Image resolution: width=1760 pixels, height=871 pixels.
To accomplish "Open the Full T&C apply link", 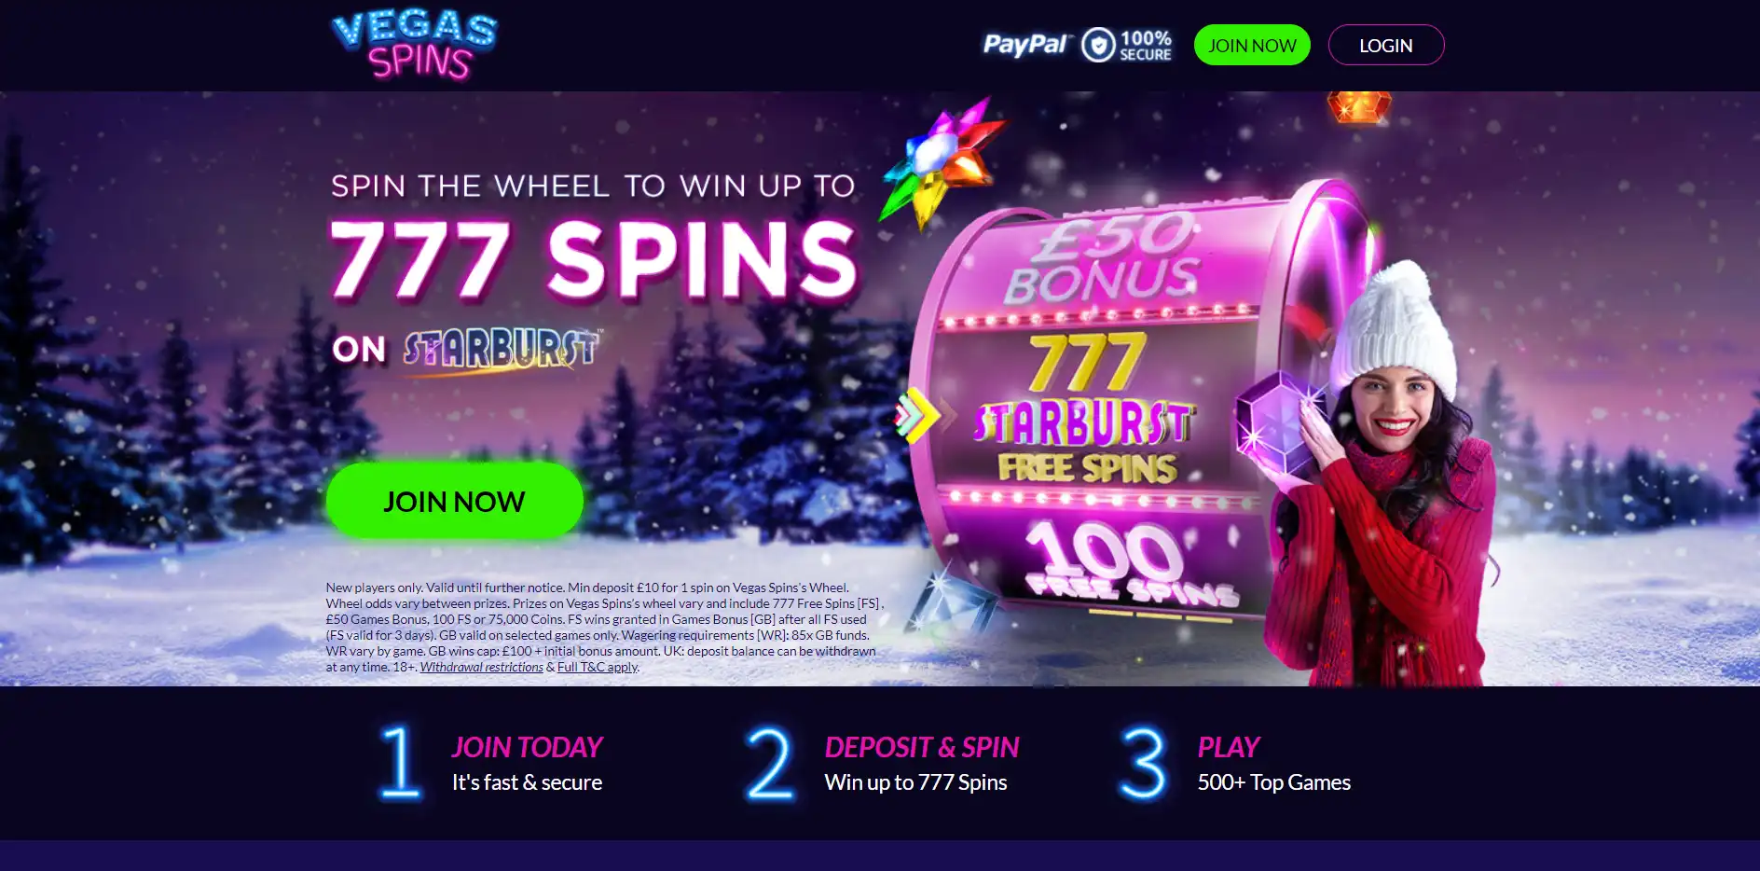I will click(598, 667).
